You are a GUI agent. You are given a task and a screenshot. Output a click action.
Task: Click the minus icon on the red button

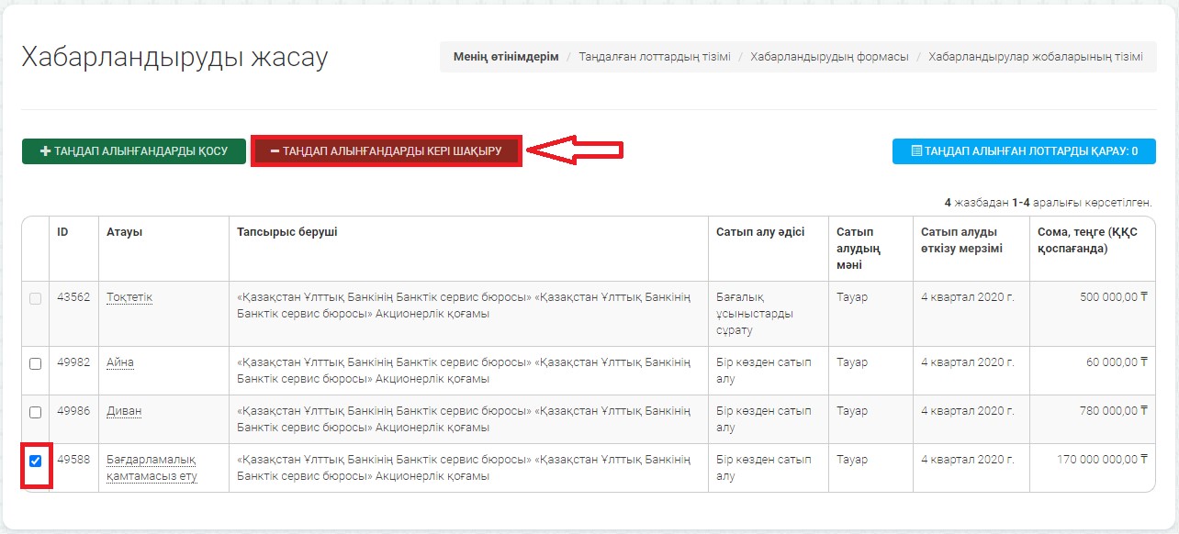coord(275,151)
